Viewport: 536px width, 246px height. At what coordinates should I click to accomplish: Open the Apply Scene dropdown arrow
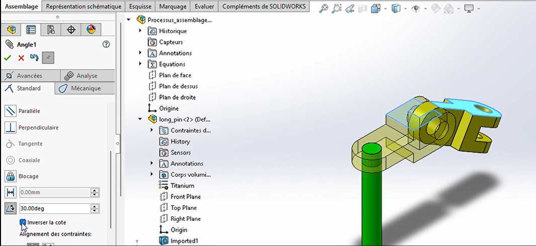click(458, 9)
